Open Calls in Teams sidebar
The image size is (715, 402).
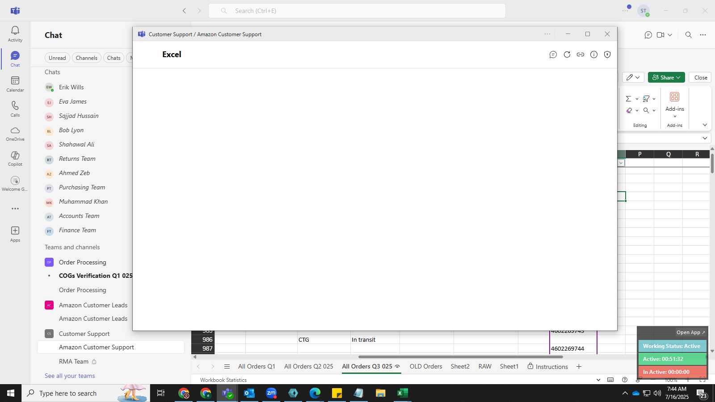tap(15, 109)
